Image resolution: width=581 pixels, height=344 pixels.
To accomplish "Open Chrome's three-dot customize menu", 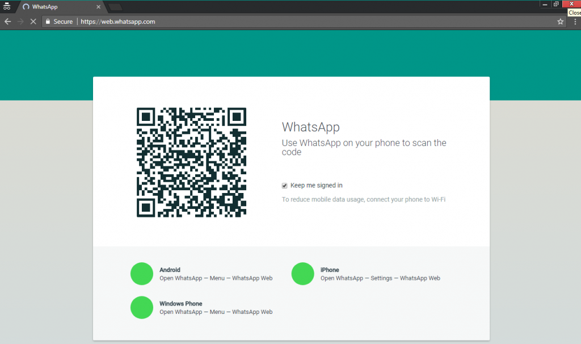I will (575, 22).
